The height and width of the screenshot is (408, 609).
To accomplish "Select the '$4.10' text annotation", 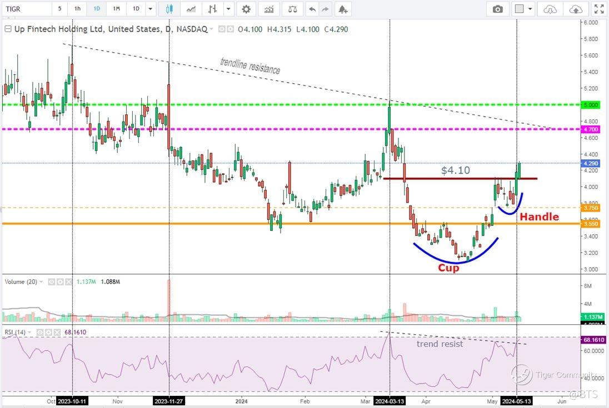I will (455, 170).
